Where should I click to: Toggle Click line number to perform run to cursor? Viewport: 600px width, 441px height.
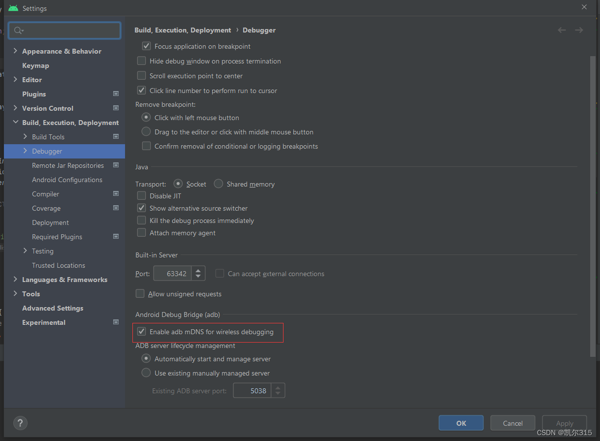point(141,90)
